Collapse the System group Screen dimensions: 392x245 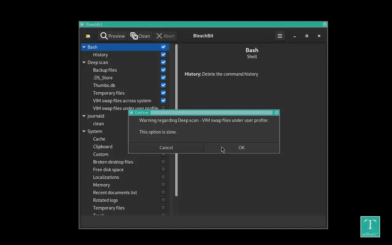(84, 131)
